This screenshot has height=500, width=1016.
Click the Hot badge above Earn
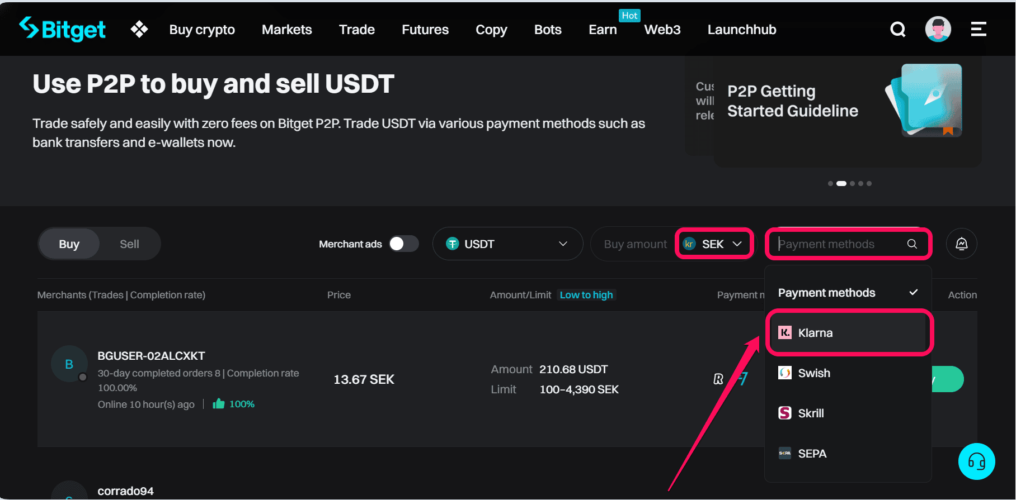(x=630, y=16)
